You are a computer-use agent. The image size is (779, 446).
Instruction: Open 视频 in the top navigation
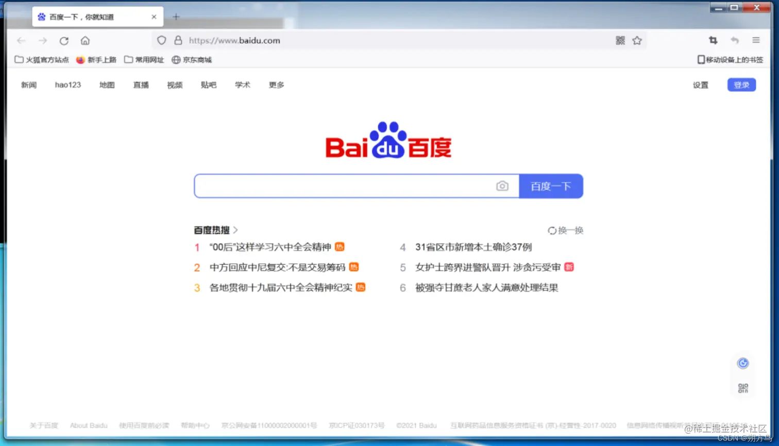coord(175,85)
